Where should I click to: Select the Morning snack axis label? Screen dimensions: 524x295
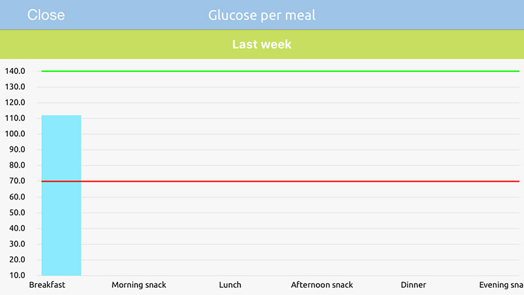click(x=139, y=285)
